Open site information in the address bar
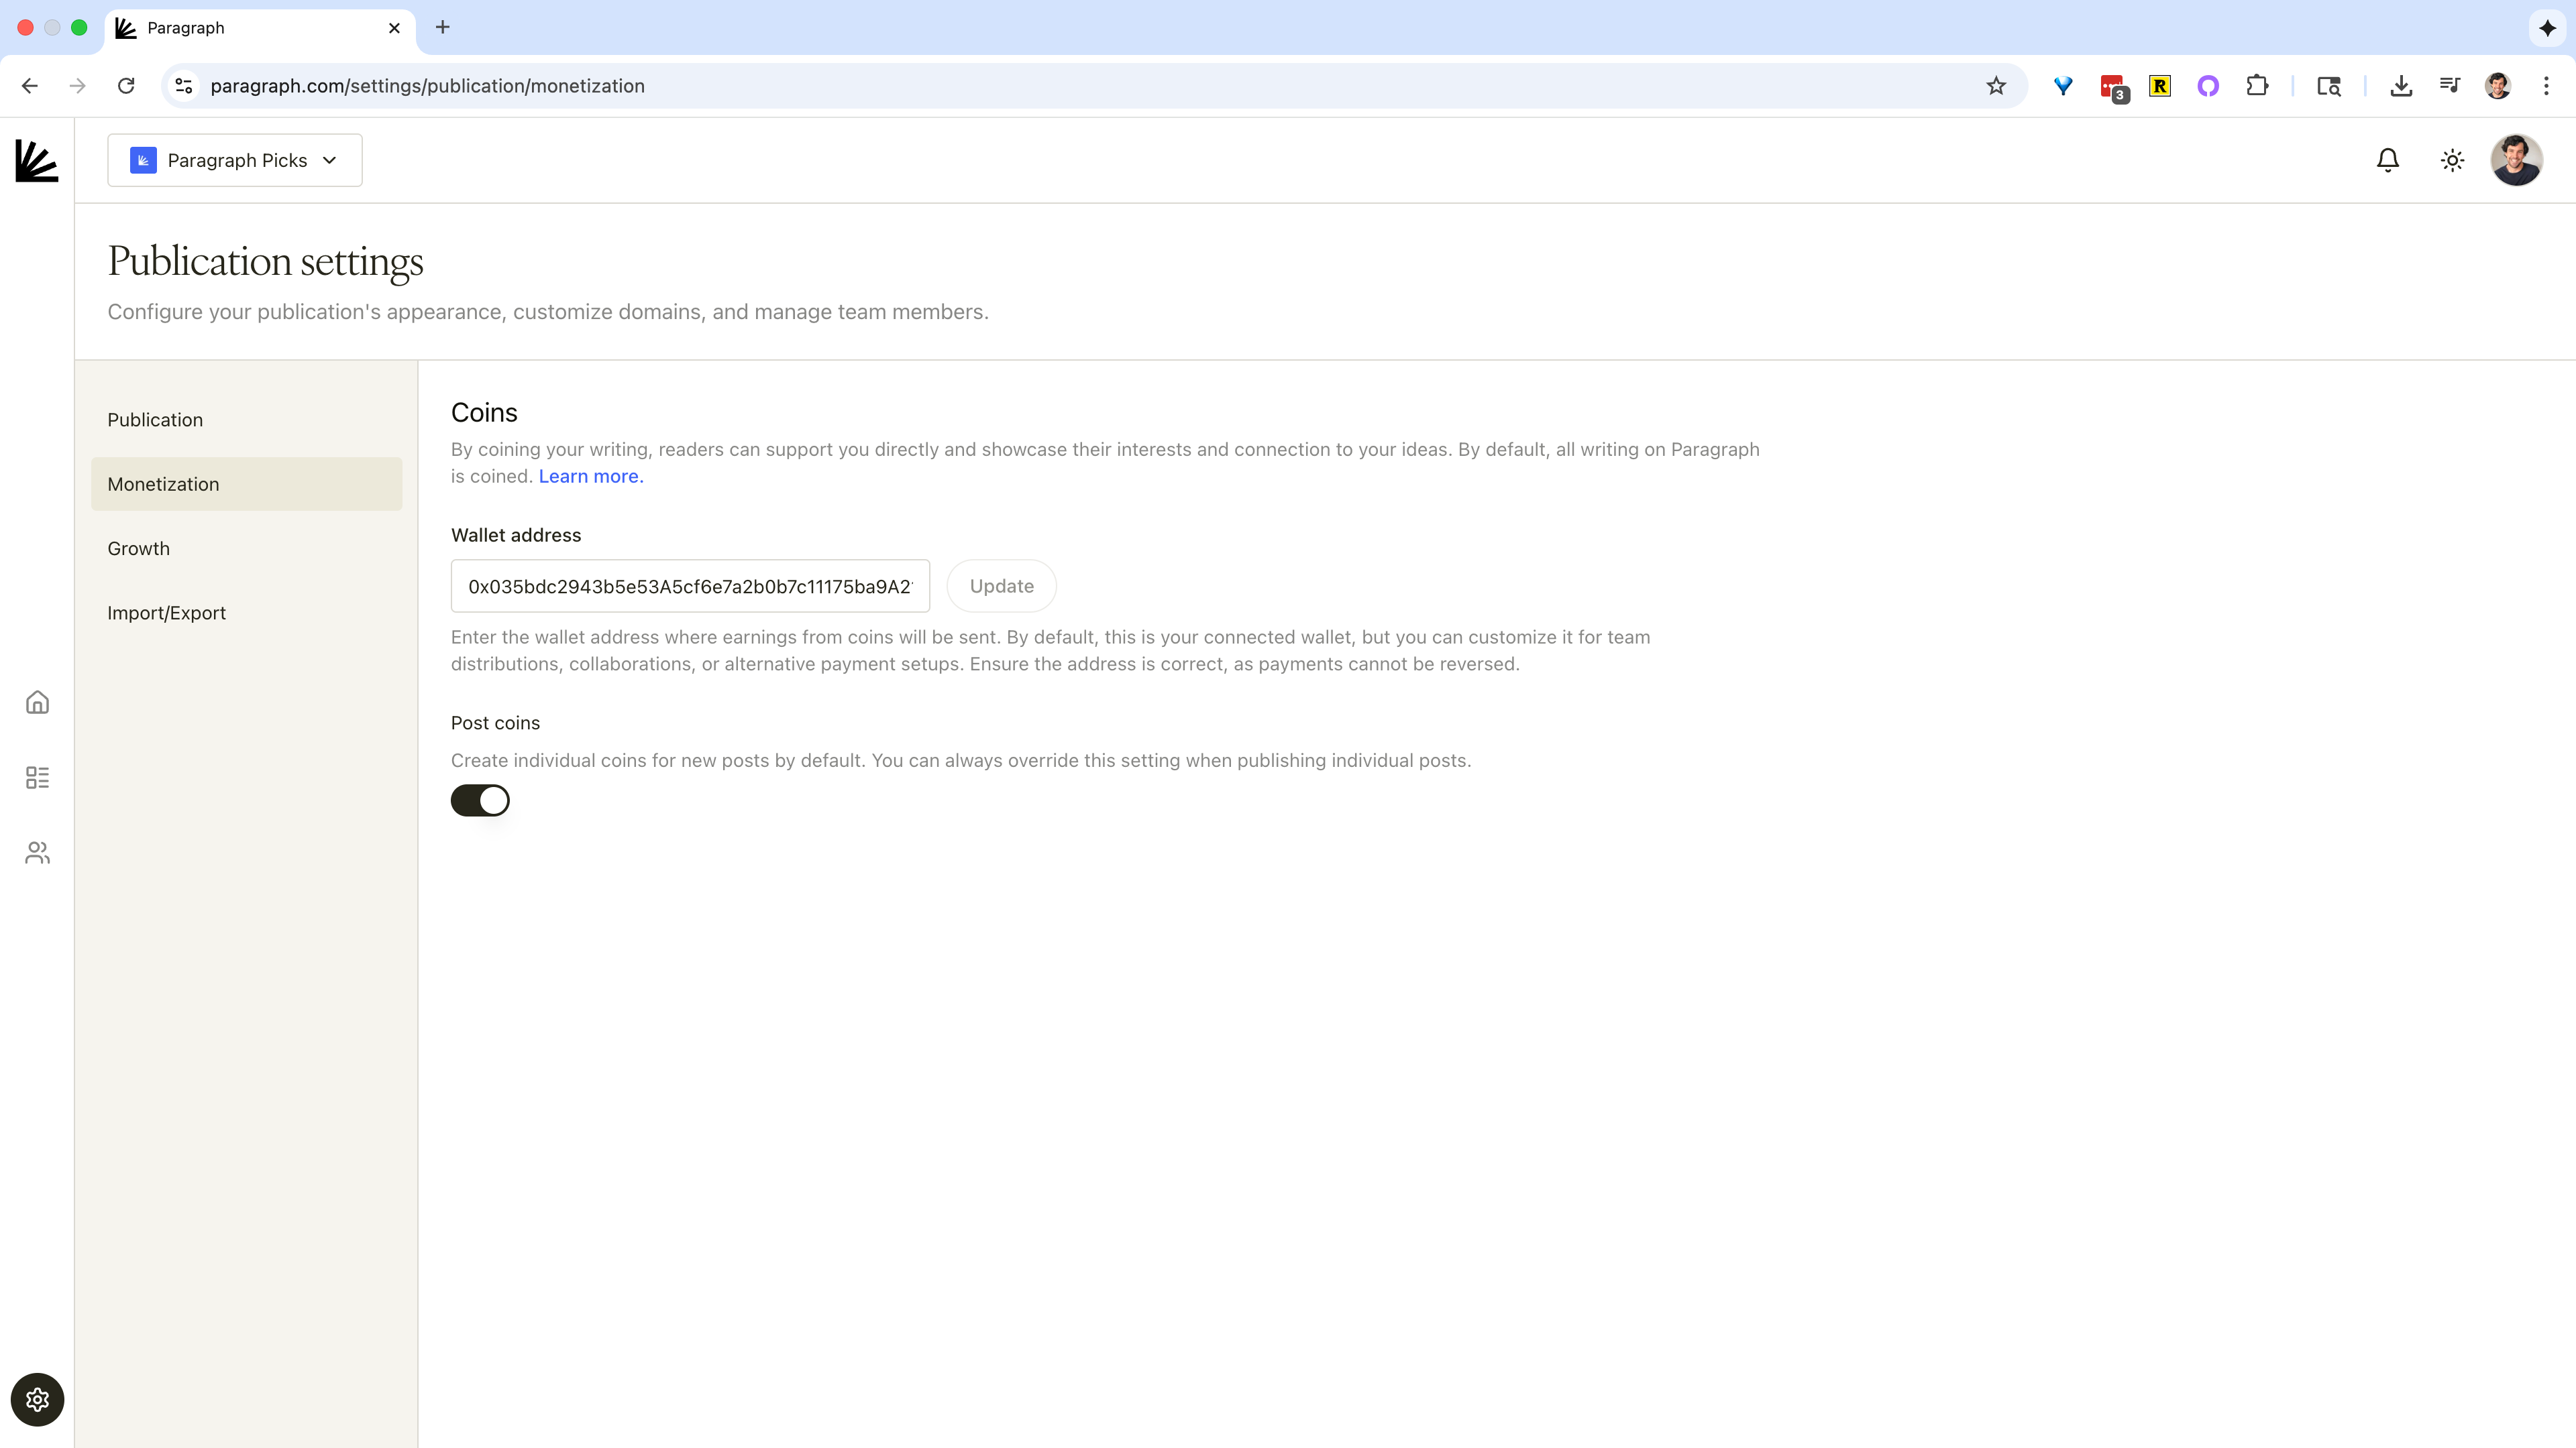The height and width of the screenshot is (1448, 2576). pyautogui.click(x=184, y=86)
